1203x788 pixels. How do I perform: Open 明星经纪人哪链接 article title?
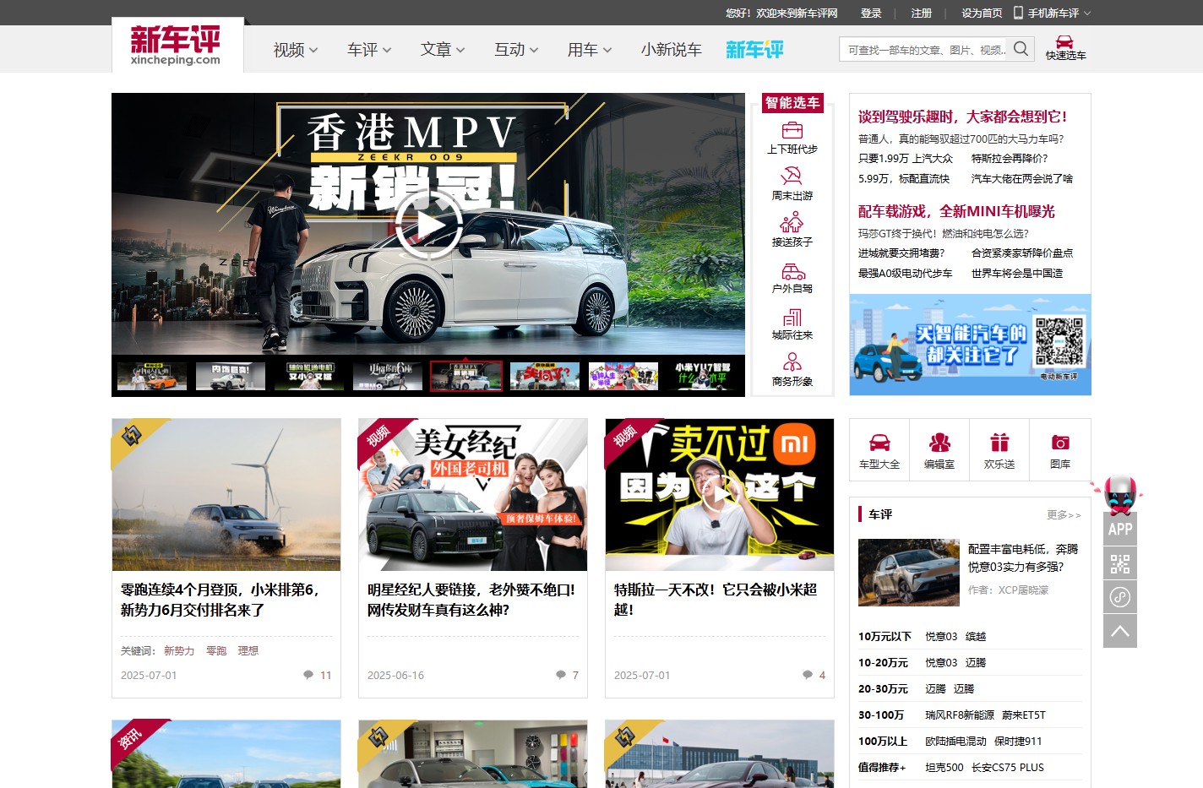(471, 600)
